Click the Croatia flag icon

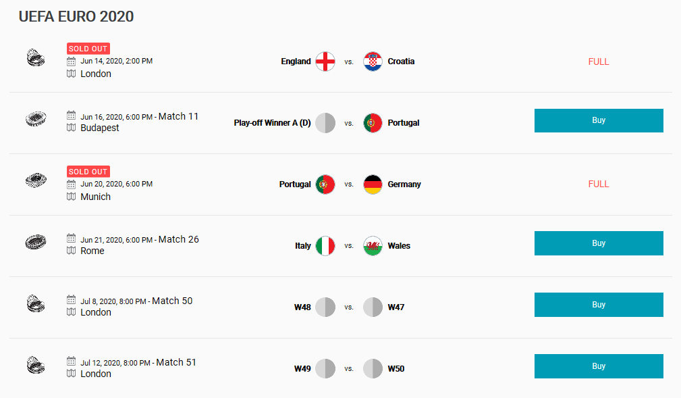point(373,61)
